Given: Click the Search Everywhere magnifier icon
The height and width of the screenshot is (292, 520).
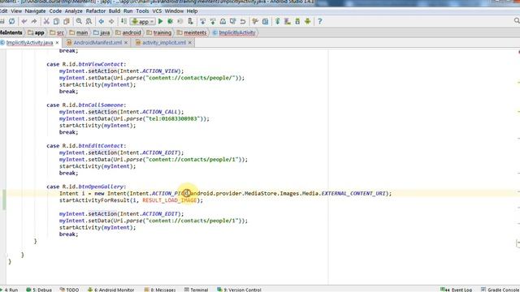Looking at the screenshot, I should pos(517,21).
